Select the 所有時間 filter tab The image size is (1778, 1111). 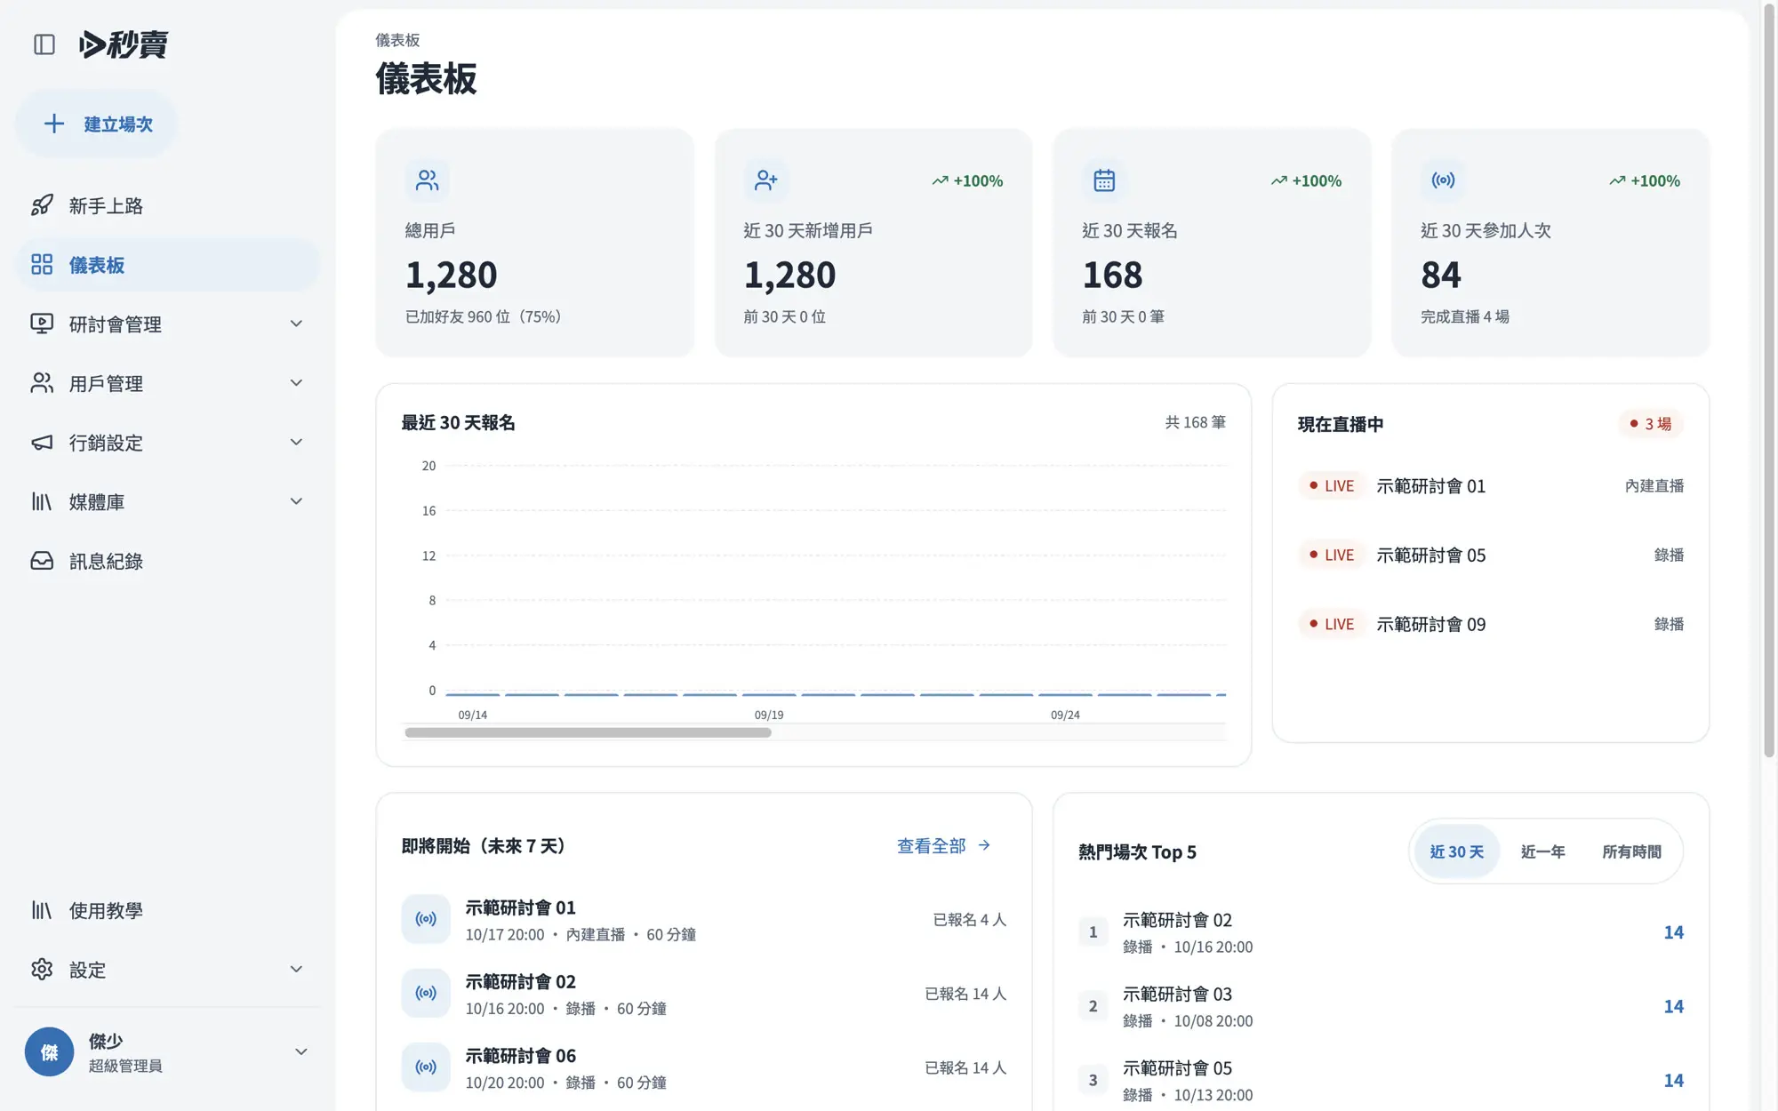click(1631, 851)
